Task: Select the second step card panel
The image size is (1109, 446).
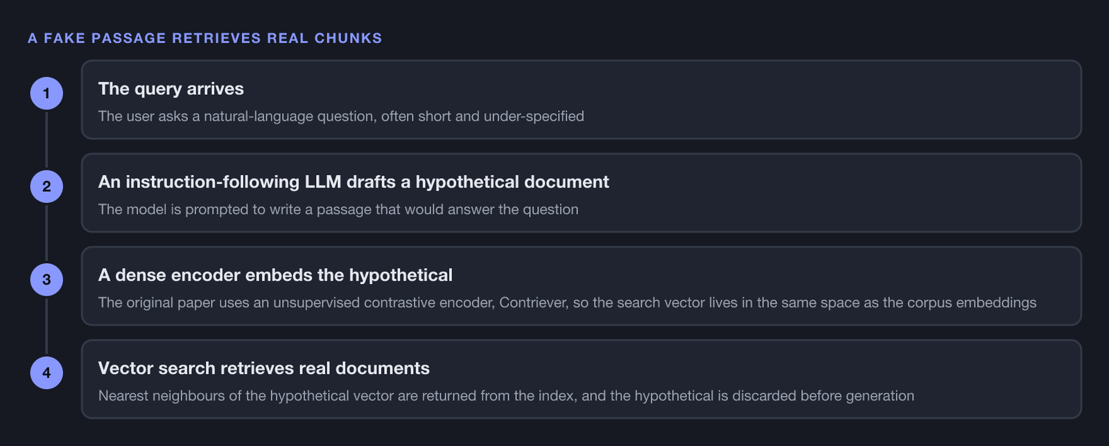Action: click(x=582, y=193)
